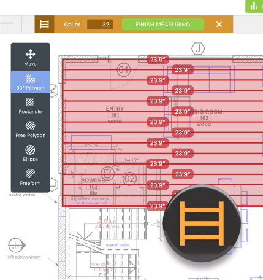
Task: Click the 'existing window' annotation
Action: (x=22, y=195)
